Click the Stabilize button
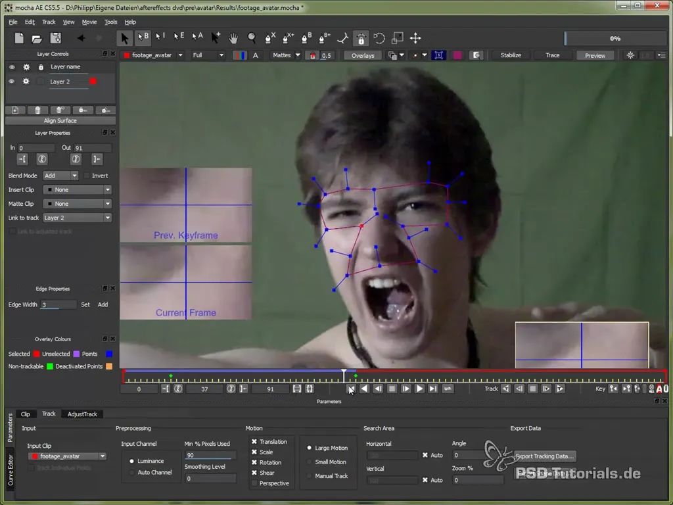Image resolution: width=673 pixels, height=505 pixels. [x=510, y=55]
